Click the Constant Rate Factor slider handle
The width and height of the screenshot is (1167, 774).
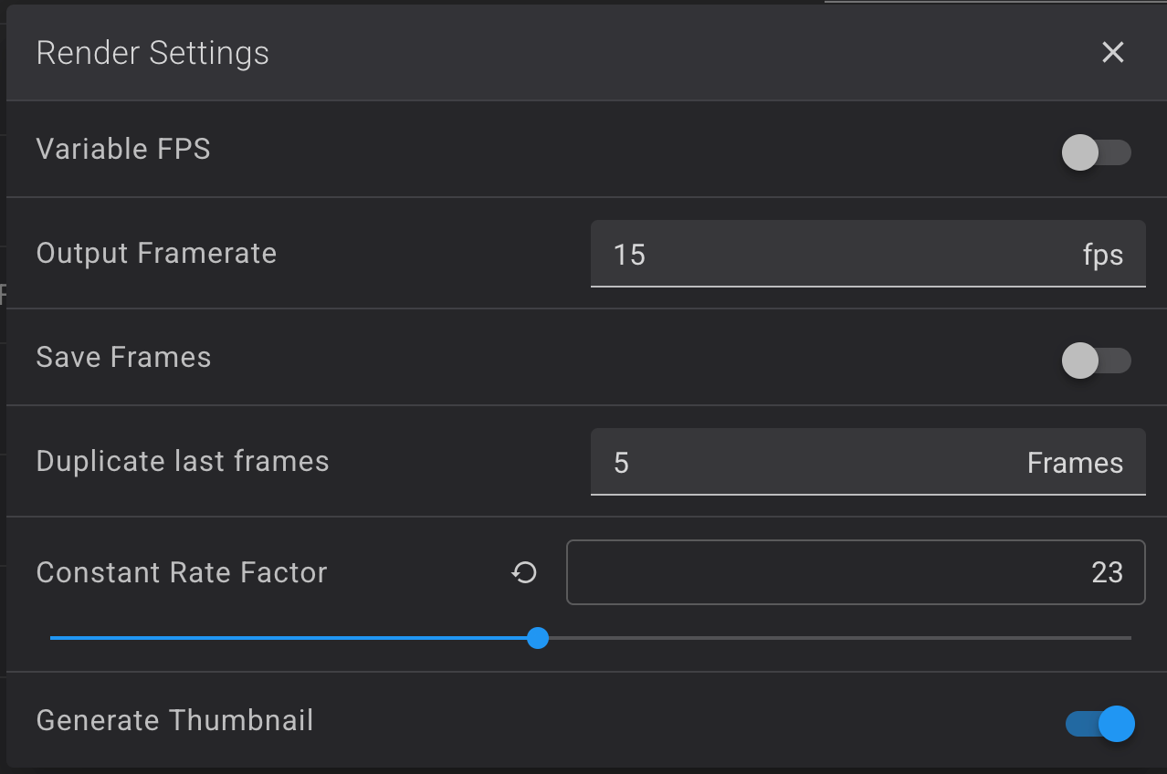538,638
